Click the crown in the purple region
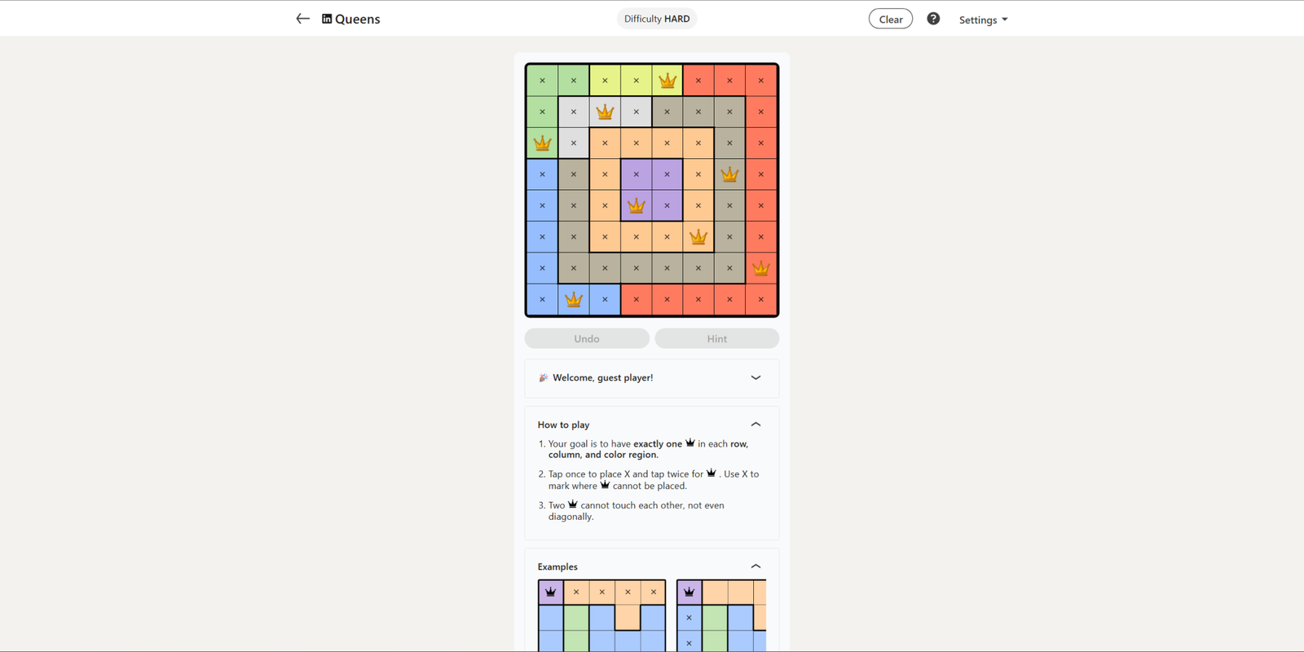 pyautogui.click(x=637, y=205)
